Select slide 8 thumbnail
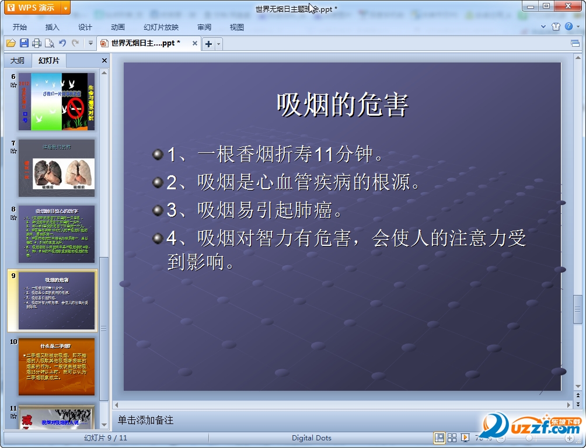Screen dimensions: 586x448 (x=57, y=234)
